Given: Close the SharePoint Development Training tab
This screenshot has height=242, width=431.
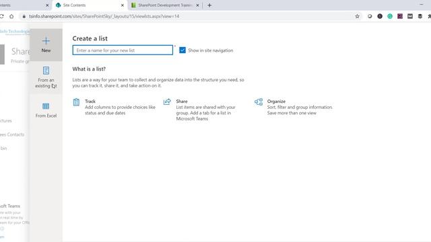Looking at the screenshot, I should 197,5.
